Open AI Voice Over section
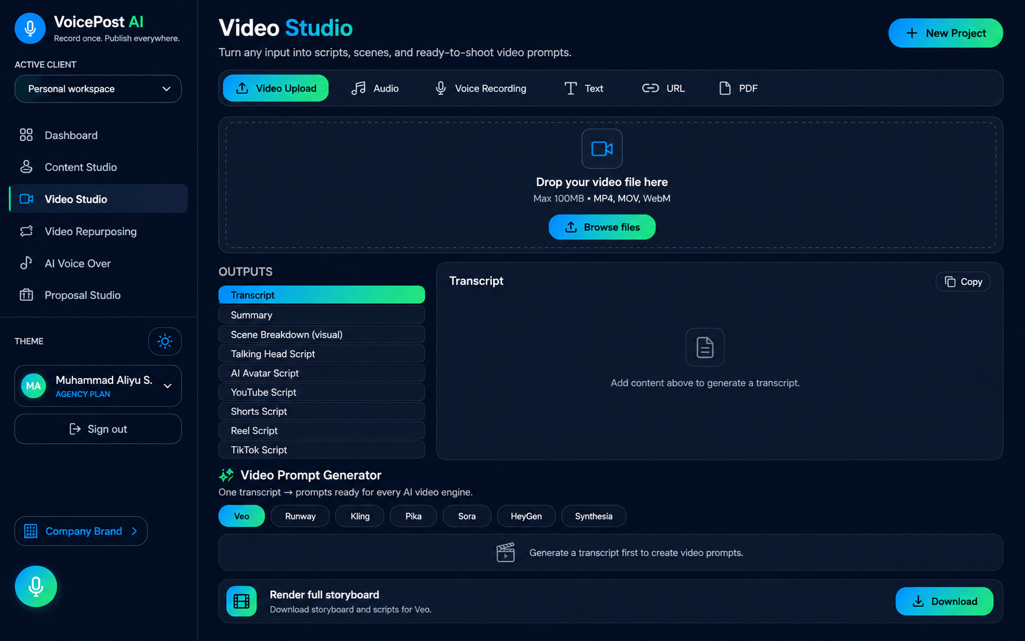1025x641 pixels. 98,263
